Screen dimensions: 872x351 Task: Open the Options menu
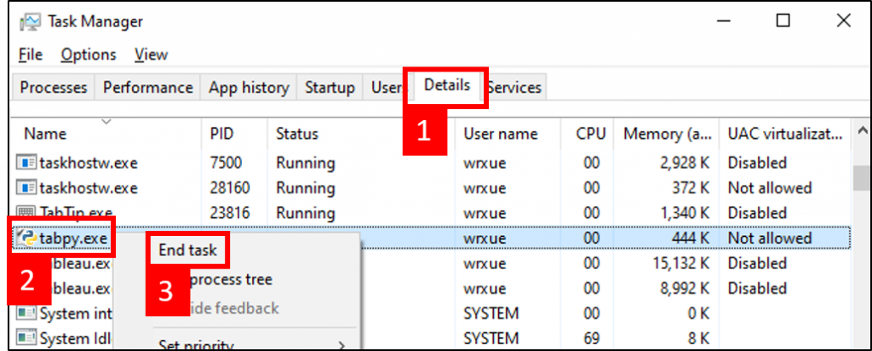coord(88,55)
